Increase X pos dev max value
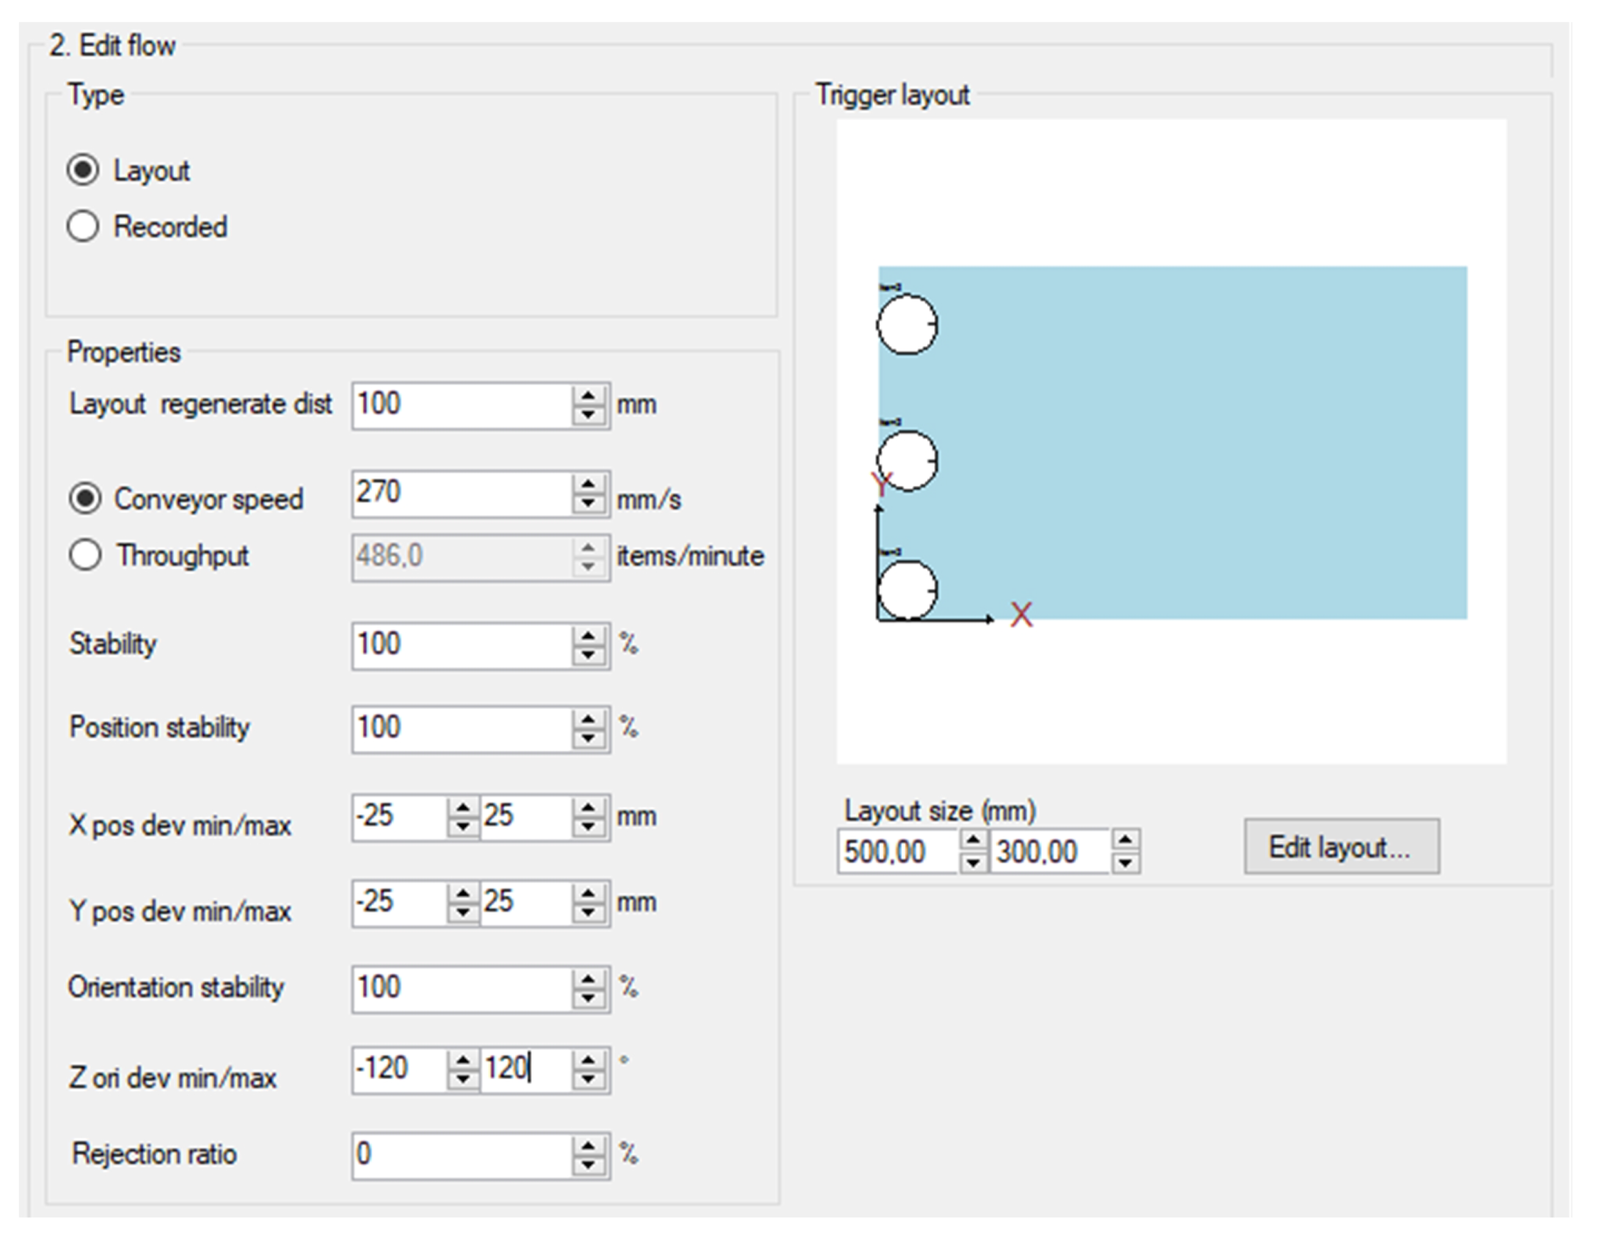This screenshot has height=1242, width=1599. point(588,807)
